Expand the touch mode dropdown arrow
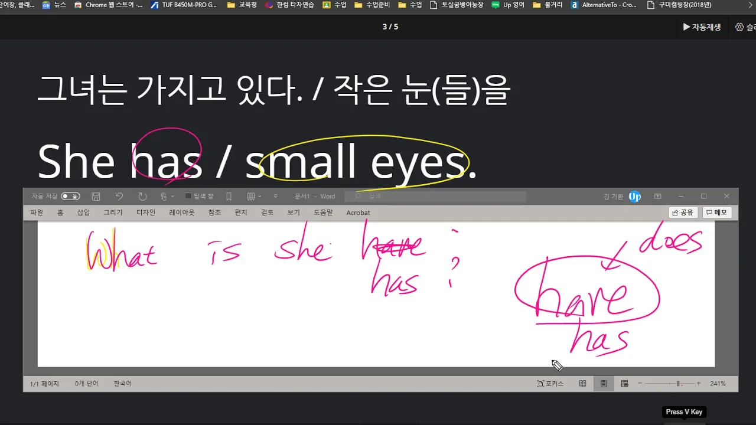Screen dimensions: 756x425 [172, 197]
